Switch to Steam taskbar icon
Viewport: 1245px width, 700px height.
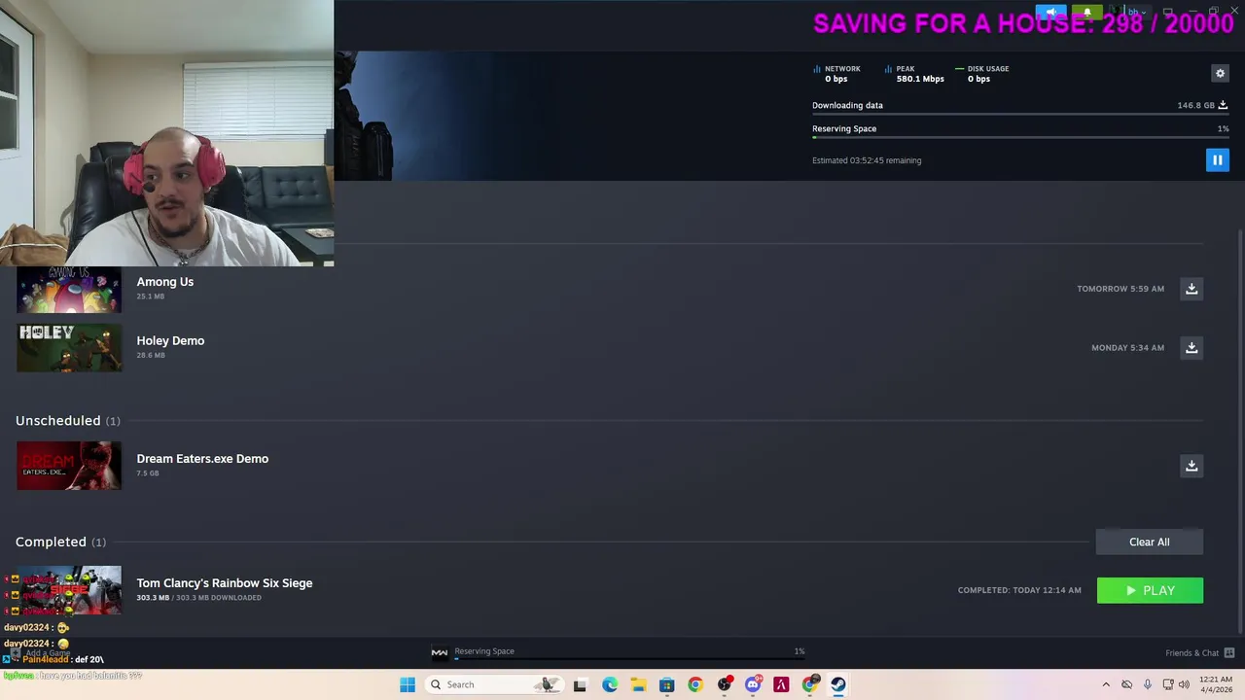[x=838, y=684]
